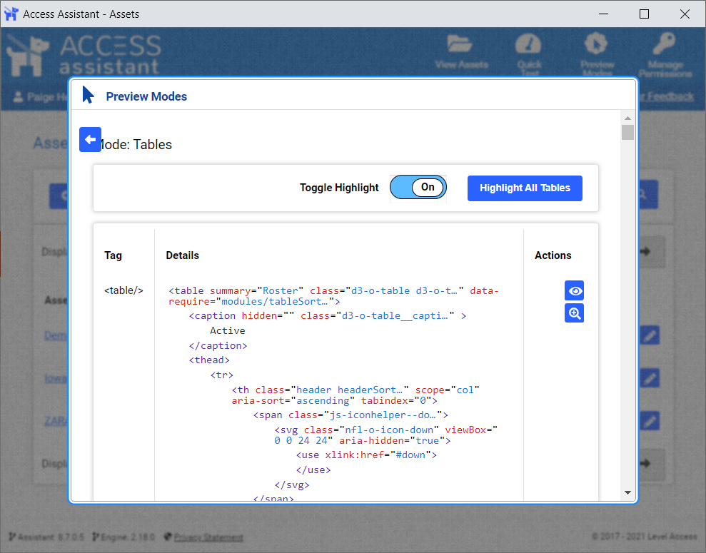Click the Tag column header
This screenshot has width=706, height=553.
pyautogui.click(x=113, y=255)
